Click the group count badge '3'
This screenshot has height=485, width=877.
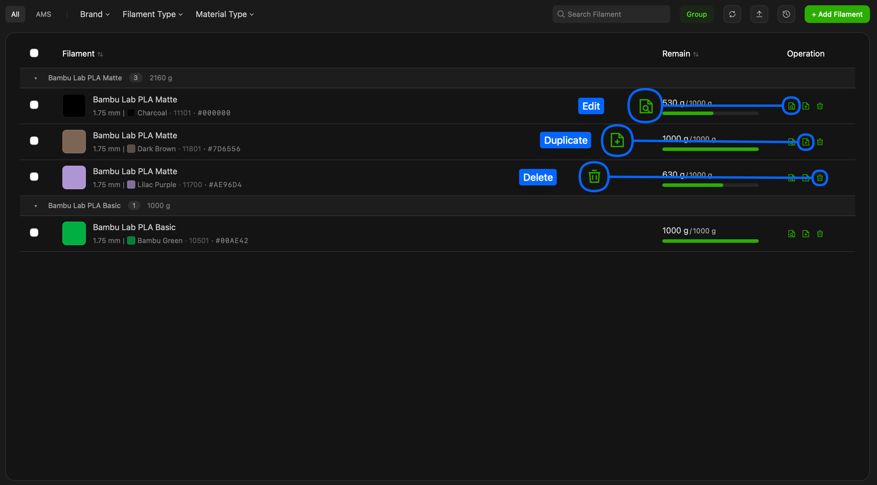(x=136, y=78)
